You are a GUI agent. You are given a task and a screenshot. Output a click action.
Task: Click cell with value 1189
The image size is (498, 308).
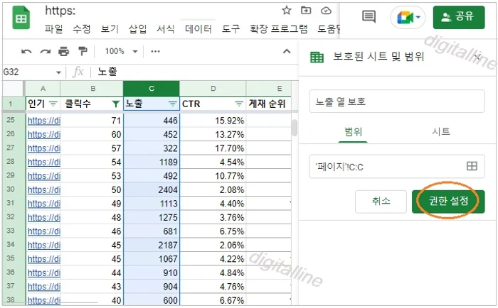pos(152,162)
